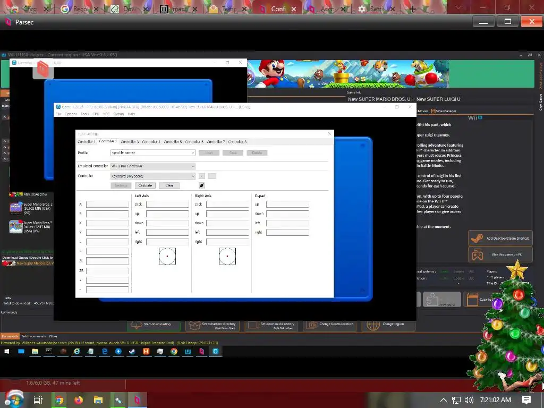Click the Left Axis up mapping field
The width and height of the screenshot is (544, 408).
pyautogui.click(x=167, y=214)
